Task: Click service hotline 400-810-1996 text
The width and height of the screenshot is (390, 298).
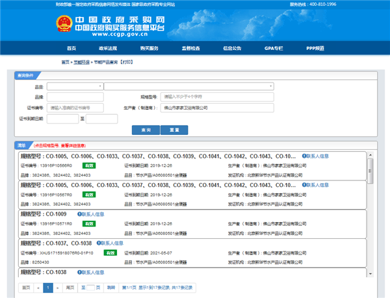Action: click(x=323, y=5)
